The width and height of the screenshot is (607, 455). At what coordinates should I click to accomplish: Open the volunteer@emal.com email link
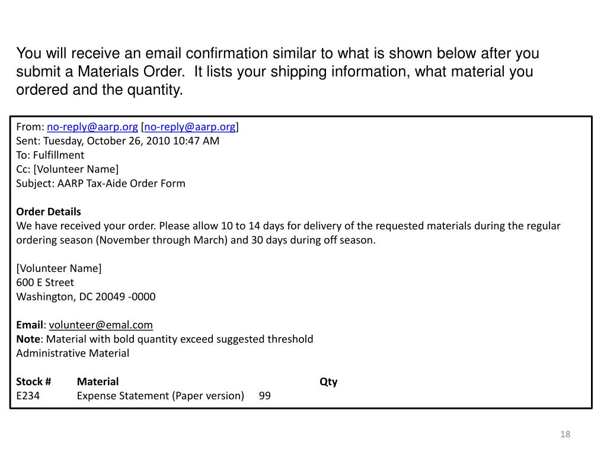(101, 325)
